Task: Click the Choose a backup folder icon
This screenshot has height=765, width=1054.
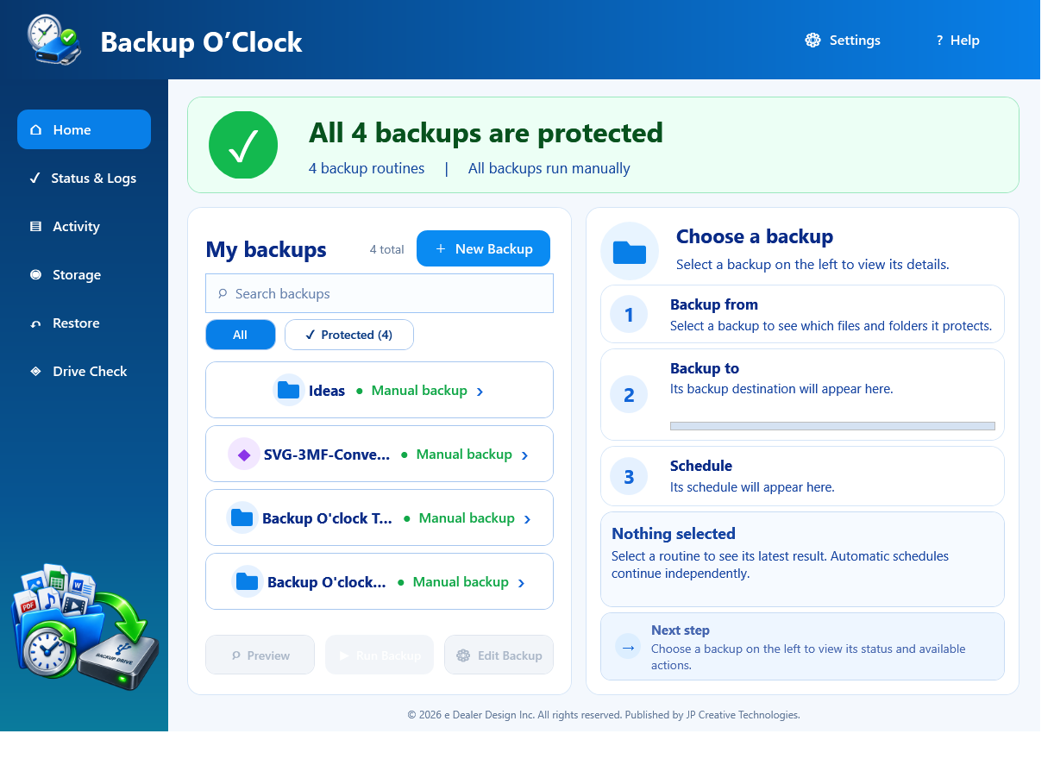Action: 630,251
